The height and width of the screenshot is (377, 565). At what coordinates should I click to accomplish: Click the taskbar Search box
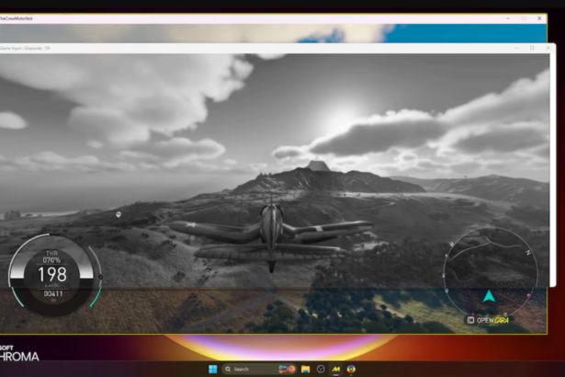(x=259, y=369)
